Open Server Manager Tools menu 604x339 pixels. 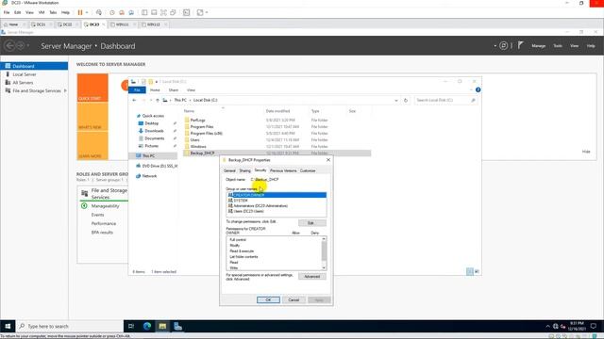pyautogui.click(x=558, y=46)
